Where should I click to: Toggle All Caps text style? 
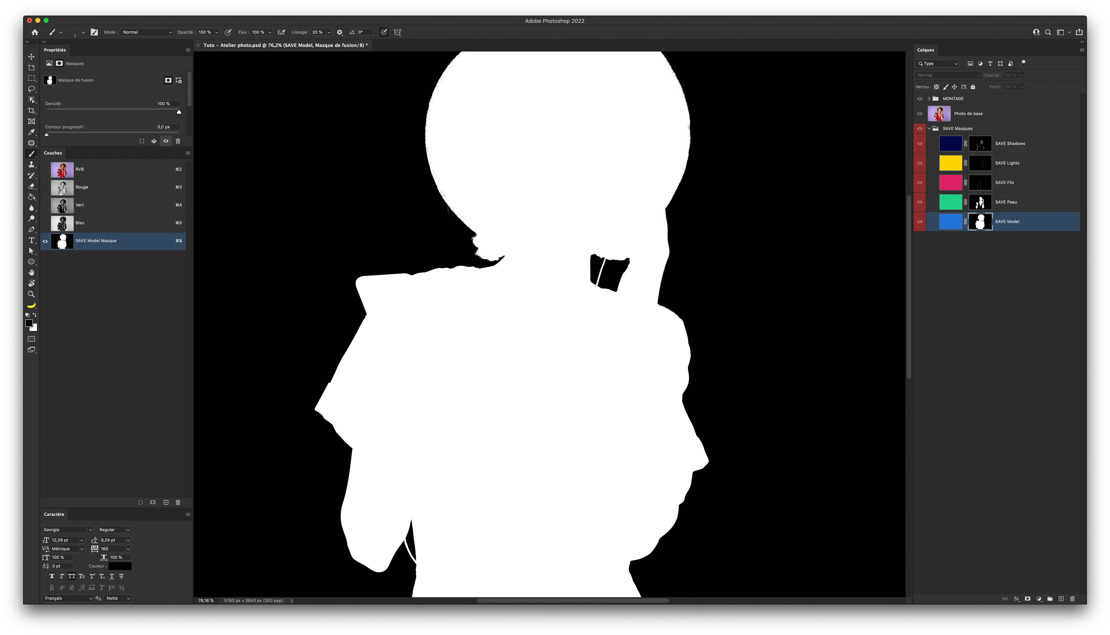point(71,576)
